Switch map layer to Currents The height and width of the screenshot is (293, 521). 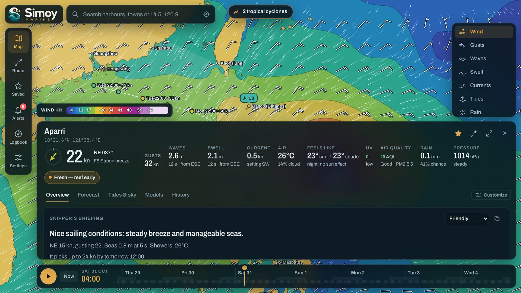[x=484, y=85]
